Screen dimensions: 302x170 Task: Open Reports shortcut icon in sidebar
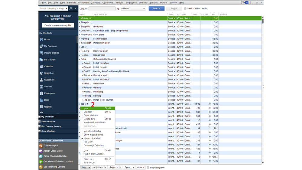(x=41, y=107)
